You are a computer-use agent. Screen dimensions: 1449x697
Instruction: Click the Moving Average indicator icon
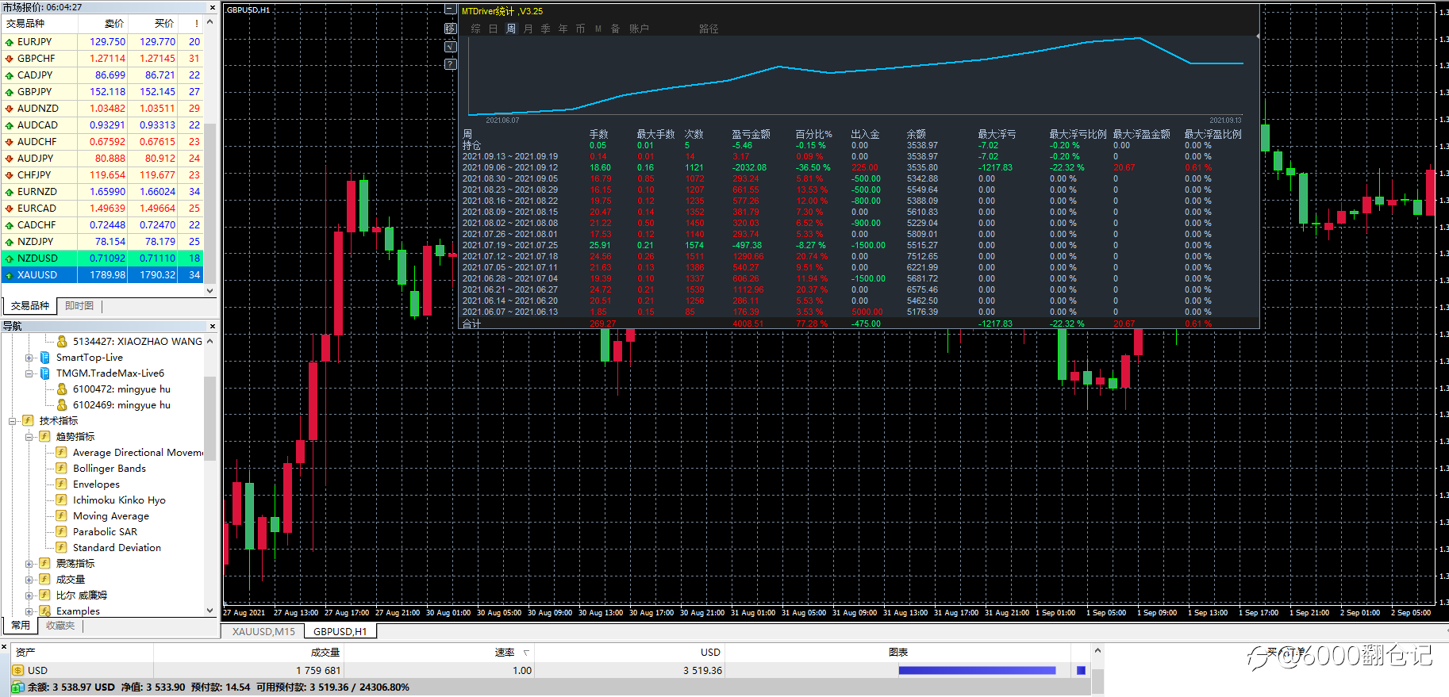click(61, 516)
